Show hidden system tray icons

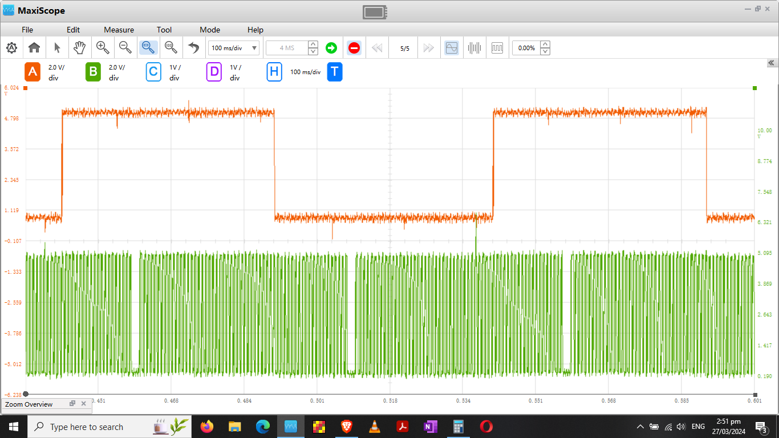point(640,427)
